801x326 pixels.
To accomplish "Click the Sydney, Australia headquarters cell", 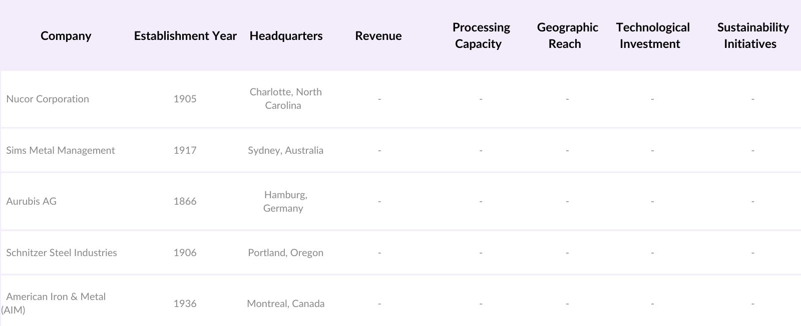I will [x=285, y=150].
